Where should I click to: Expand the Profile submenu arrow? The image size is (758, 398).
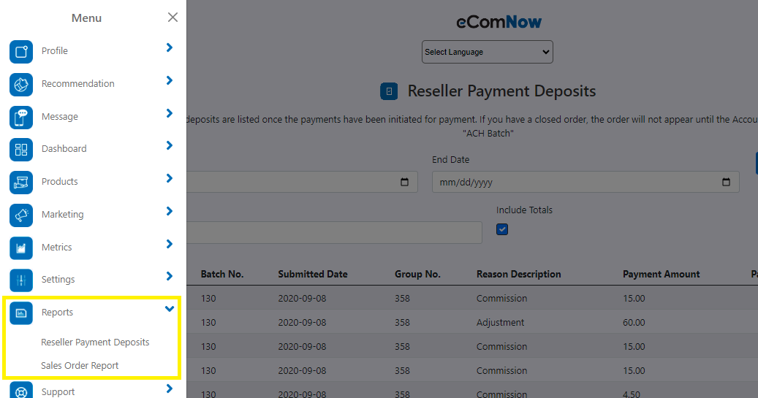170,48
